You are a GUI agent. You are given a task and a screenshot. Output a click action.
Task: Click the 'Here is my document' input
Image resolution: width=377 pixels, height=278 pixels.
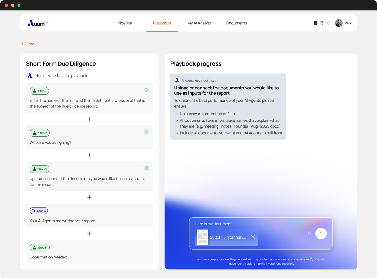(x=213, y=224)
